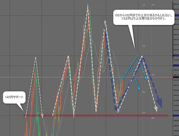179x136 pixels.
Task: Click the 139.031 price axis label
Action: coord(176,121)
